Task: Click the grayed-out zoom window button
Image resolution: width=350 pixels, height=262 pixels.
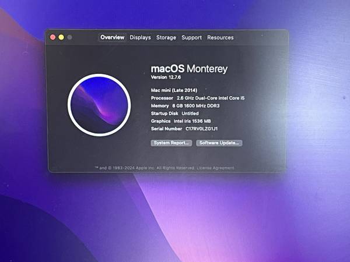Action: pyautogui.click(x=69, y=37)
